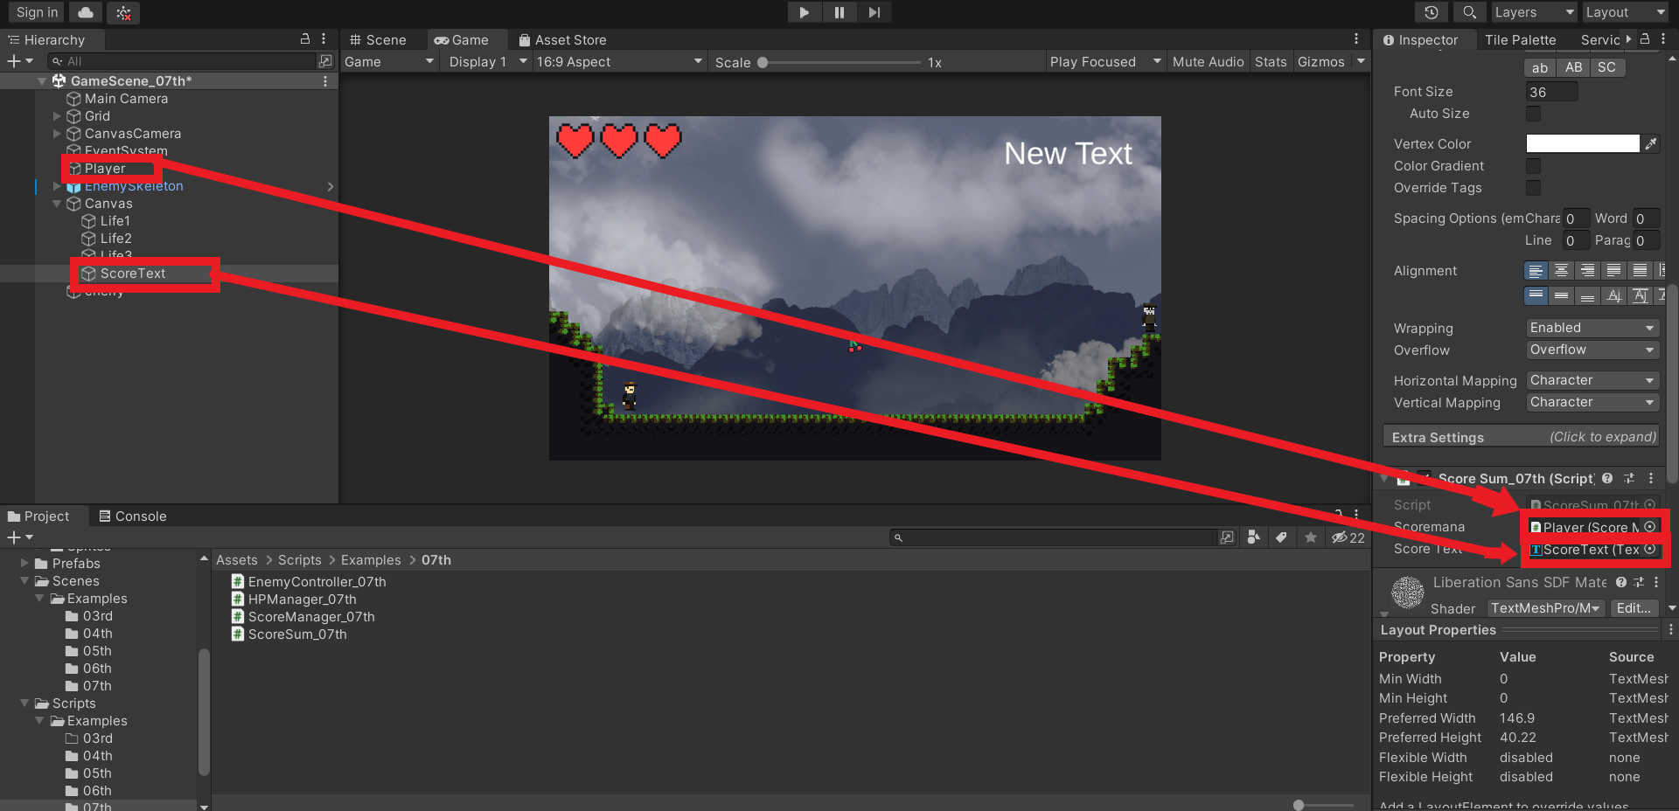Toggle the Override Tags checkbox
This screenshot has width=1679, height=811.
click(1533, 188)
